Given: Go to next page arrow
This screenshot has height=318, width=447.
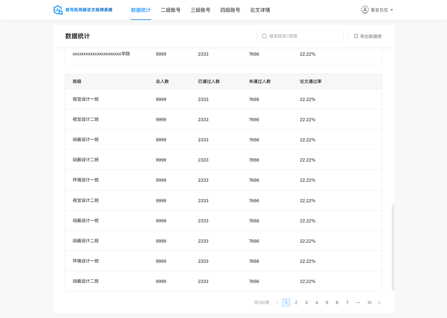Looking at the screenshot, I should pyautogui.click(x=379, y=302).
